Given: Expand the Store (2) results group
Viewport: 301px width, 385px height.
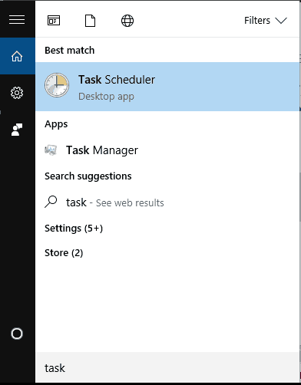Looking at the screenshot, I should [64, 253].
